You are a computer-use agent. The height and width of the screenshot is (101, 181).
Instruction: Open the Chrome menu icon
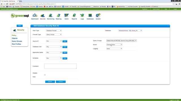[180, 4]
